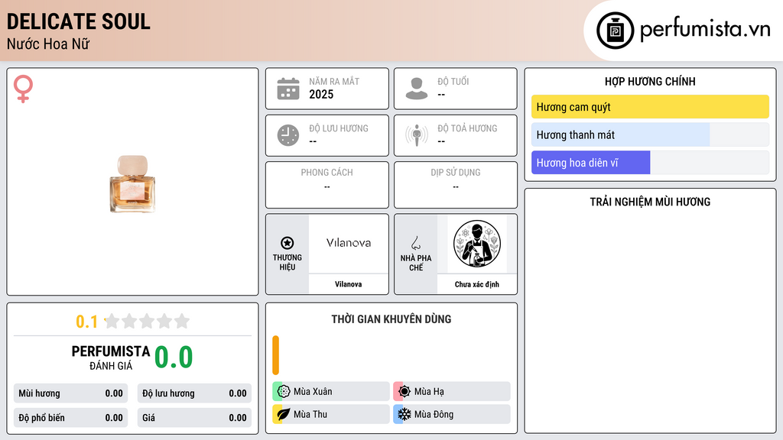Viewport: 783px width, 440px height.
Task: Click the sillage icon for Độ toả hương
Action: click(417, 135)
